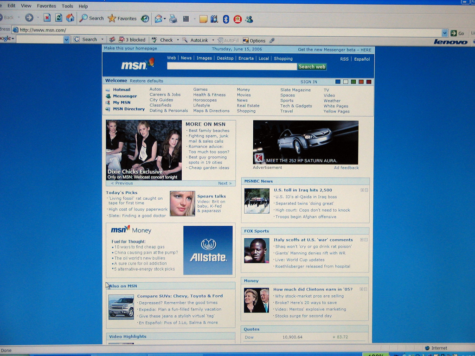Click the Print icon

173,19
